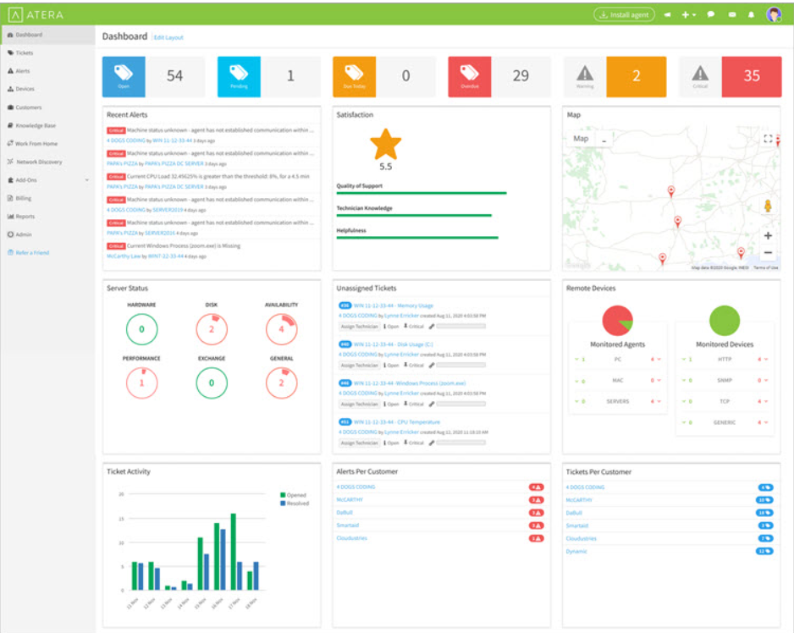
Task: Zoom in on the map
Action: (x=768, y=235)
